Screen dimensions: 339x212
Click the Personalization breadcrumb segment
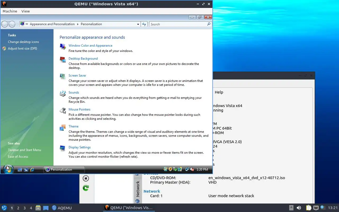click(x=91, y=24)
